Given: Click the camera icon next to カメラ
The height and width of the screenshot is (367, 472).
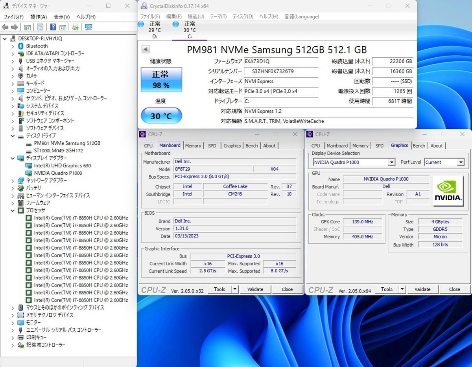Looking at the screenshot, I should click(21, 76).
